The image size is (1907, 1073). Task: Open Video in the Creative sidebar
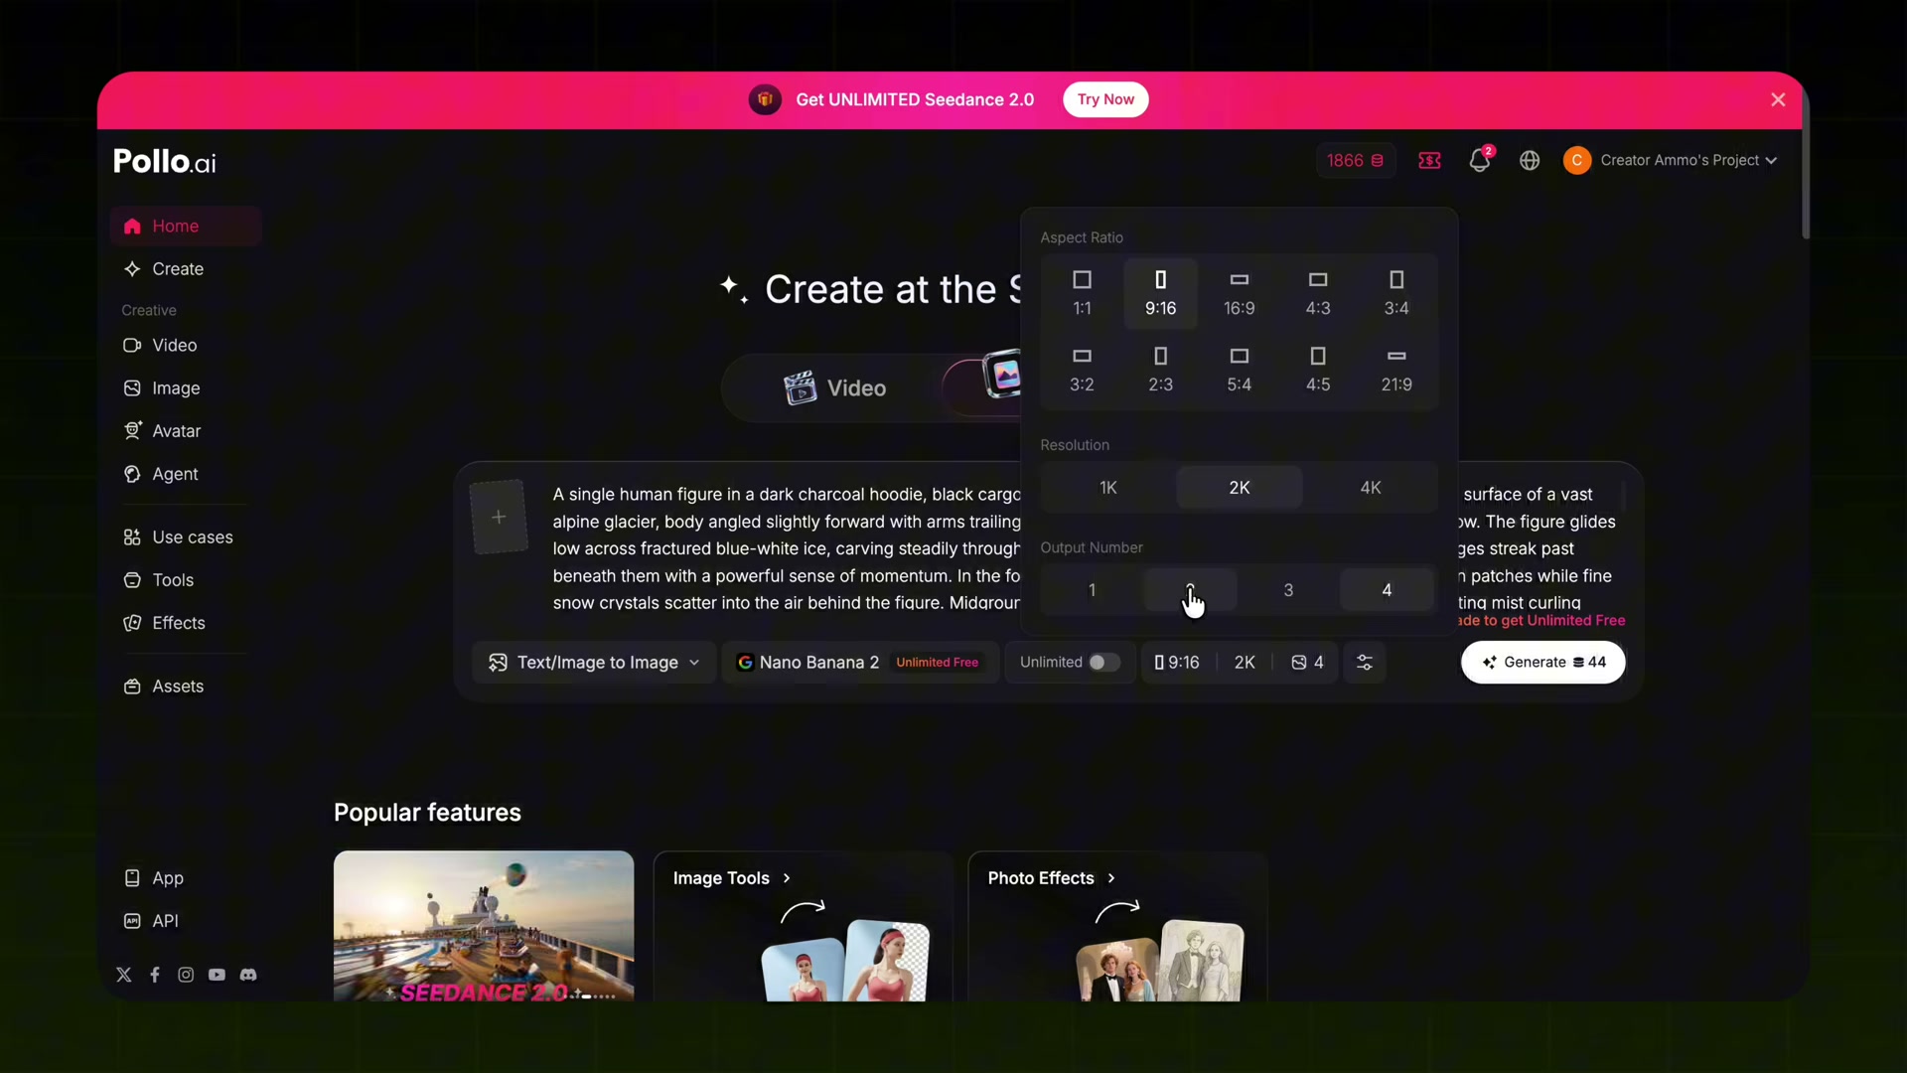tap(186, 346)
